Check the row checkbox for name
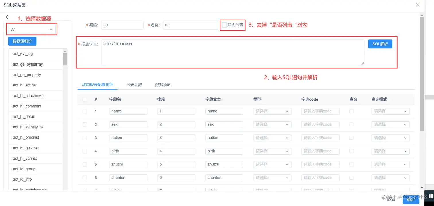This screenshot has height=206, width=434. coord(85,111)
